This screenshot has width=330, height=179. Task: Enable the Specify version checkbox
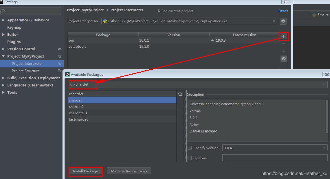point(189,148)
